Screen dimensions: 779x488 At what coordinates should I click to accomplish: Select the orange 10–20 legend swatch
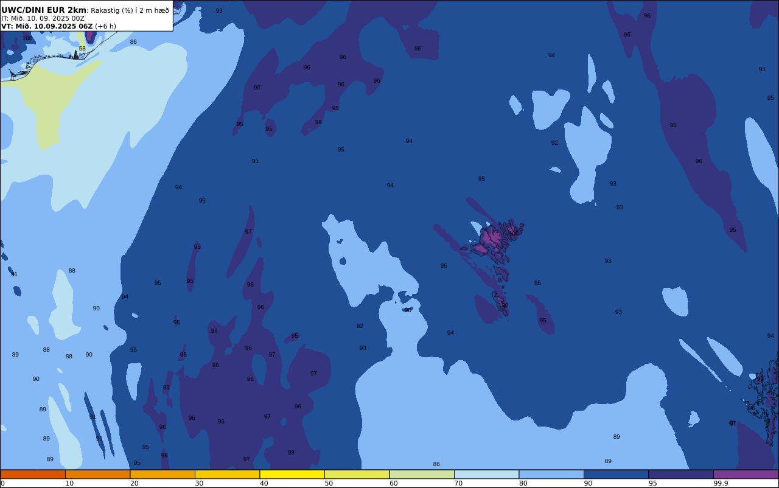click(x=97, y=474)
